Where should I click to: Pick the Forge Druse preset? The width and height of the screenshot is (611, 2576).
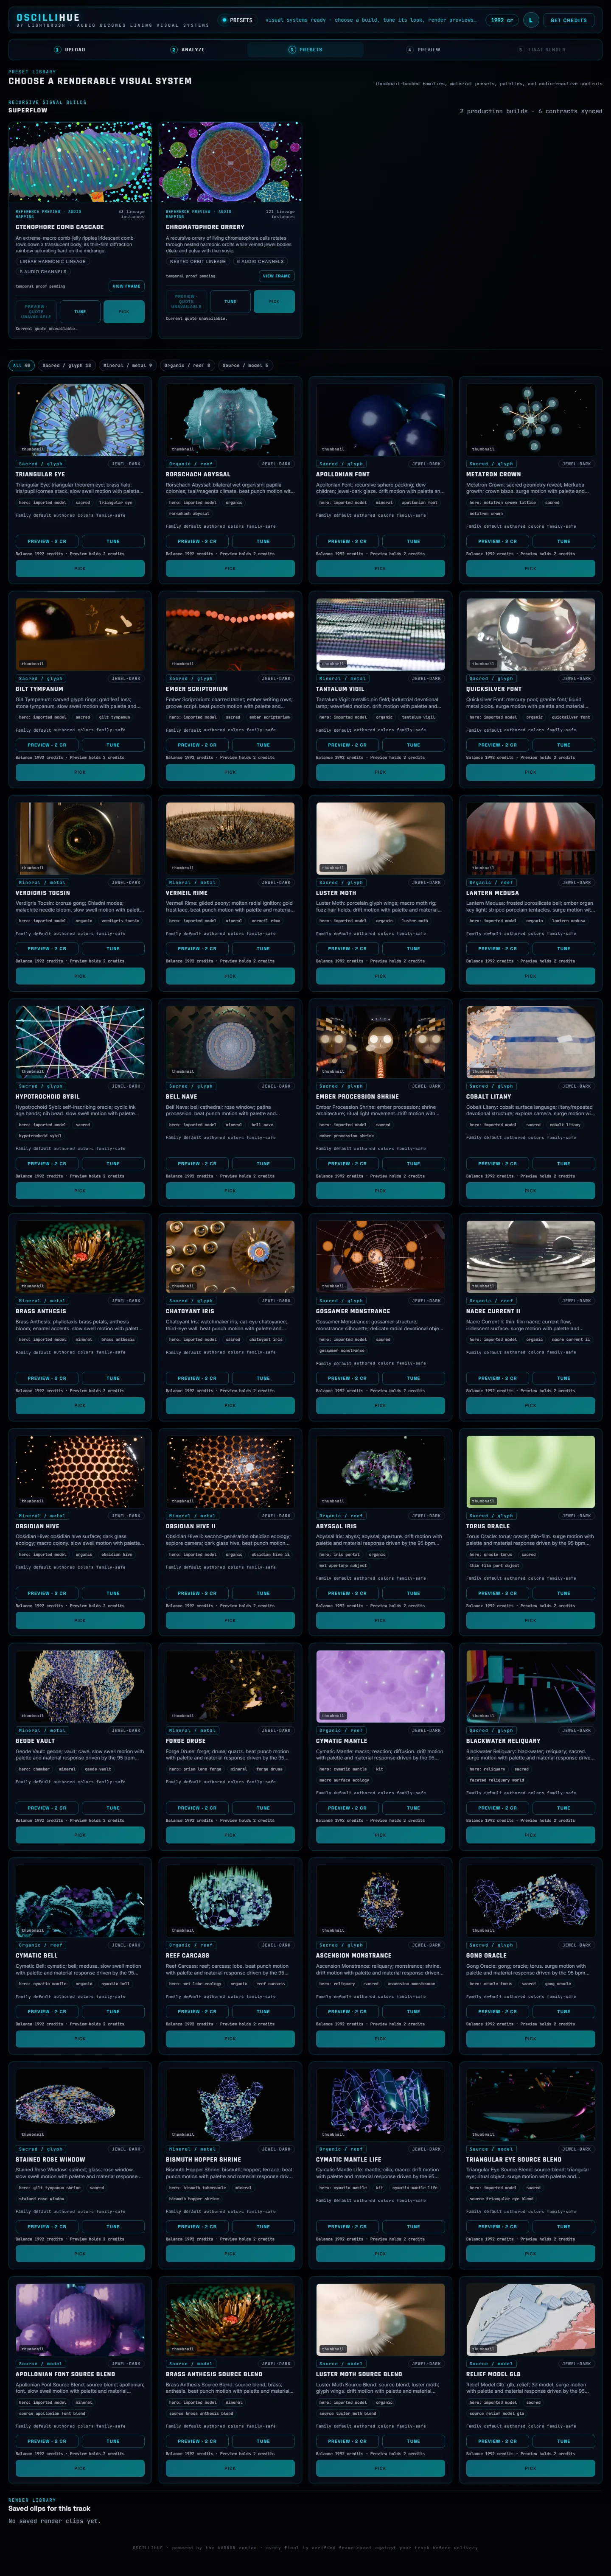tap(230, 1835)
